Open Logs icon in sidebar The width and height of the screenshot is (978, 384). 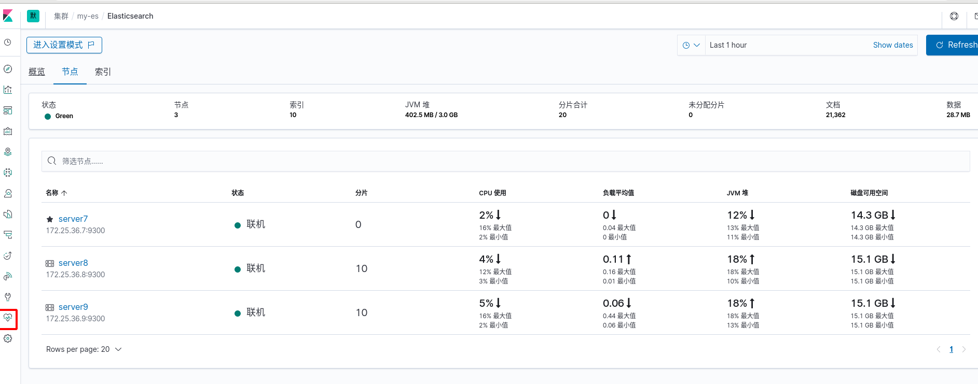[8, 214]
